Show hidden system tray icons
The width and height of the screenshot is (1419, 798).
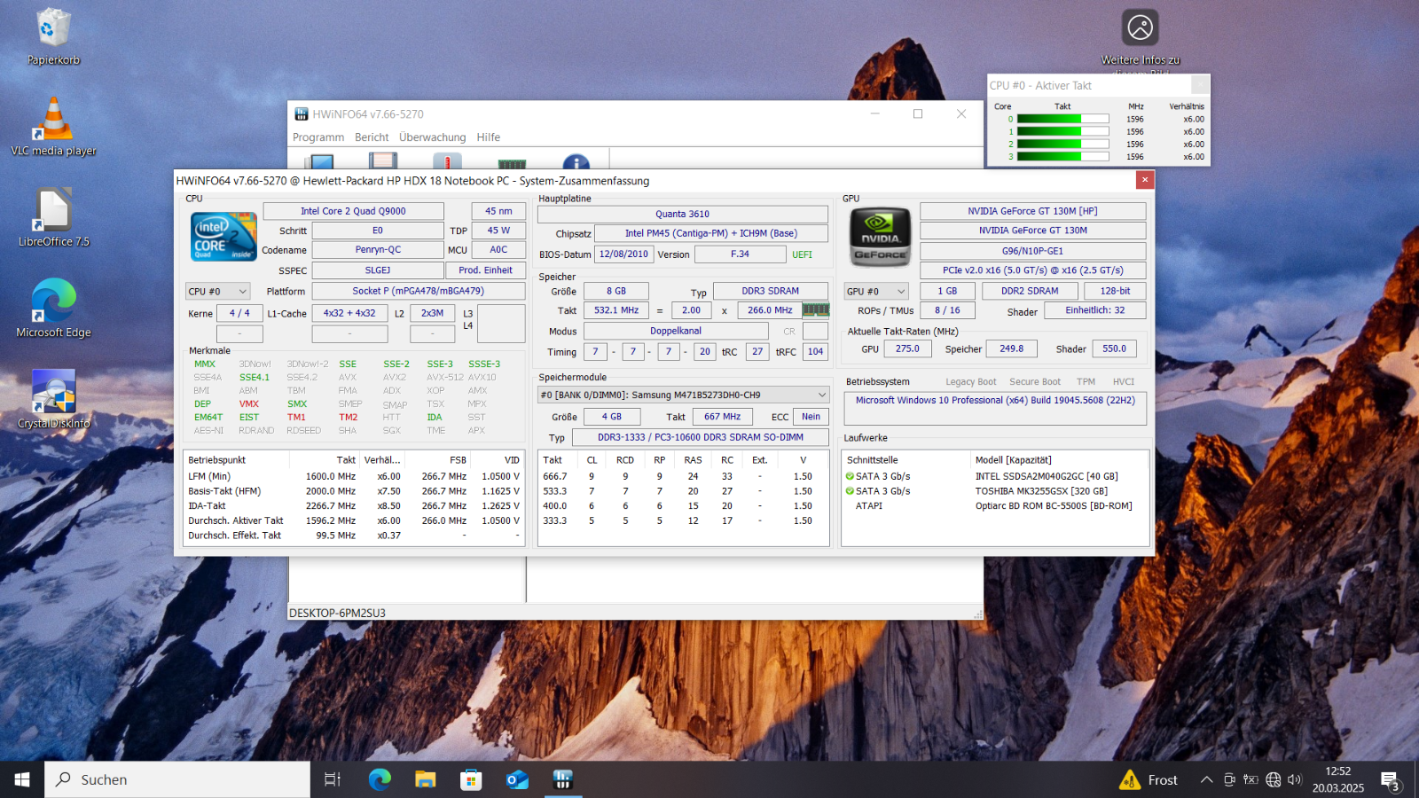[1206, 779]
